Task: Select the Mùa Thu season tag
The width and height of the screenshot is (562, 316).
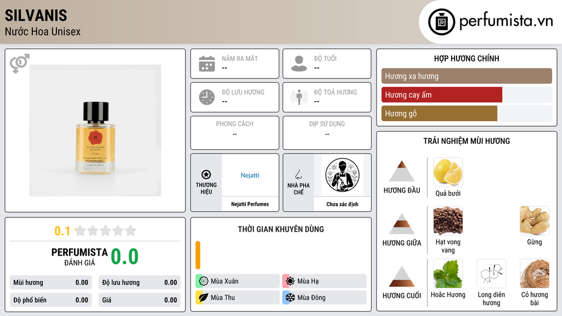Action: [x=238, y=297]
